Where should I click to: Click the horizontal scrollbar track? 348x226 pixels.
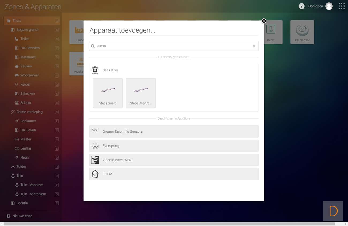click(x=174, y=224)
